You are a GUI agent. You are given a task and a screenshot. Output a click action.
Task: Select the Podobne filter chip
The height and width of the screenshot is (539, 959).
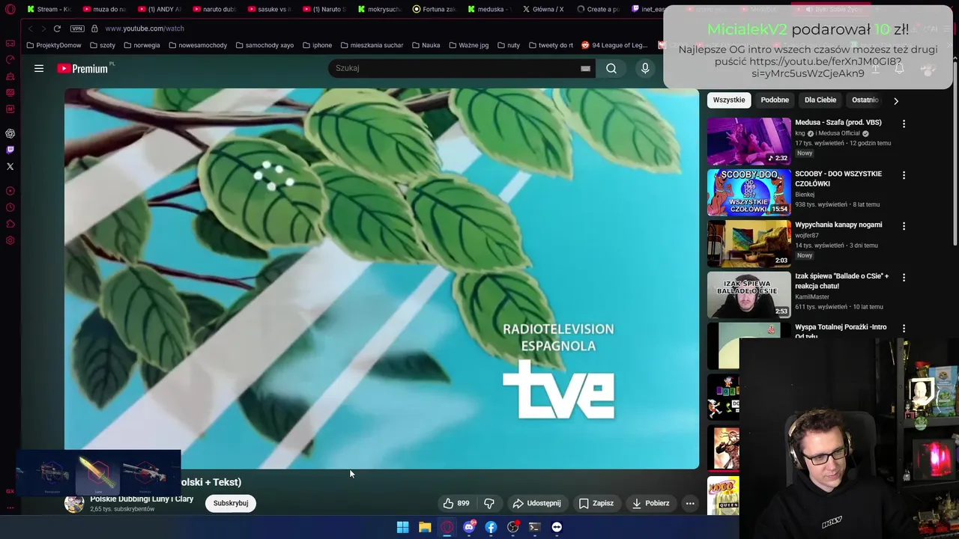tap(775, 100)
